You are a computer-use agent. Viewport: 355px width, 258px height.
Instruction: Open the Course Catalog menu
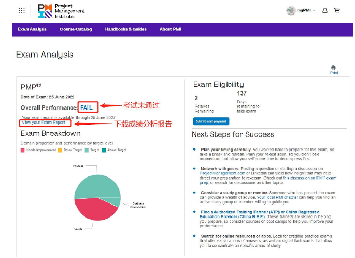click(x=76, y=29)
